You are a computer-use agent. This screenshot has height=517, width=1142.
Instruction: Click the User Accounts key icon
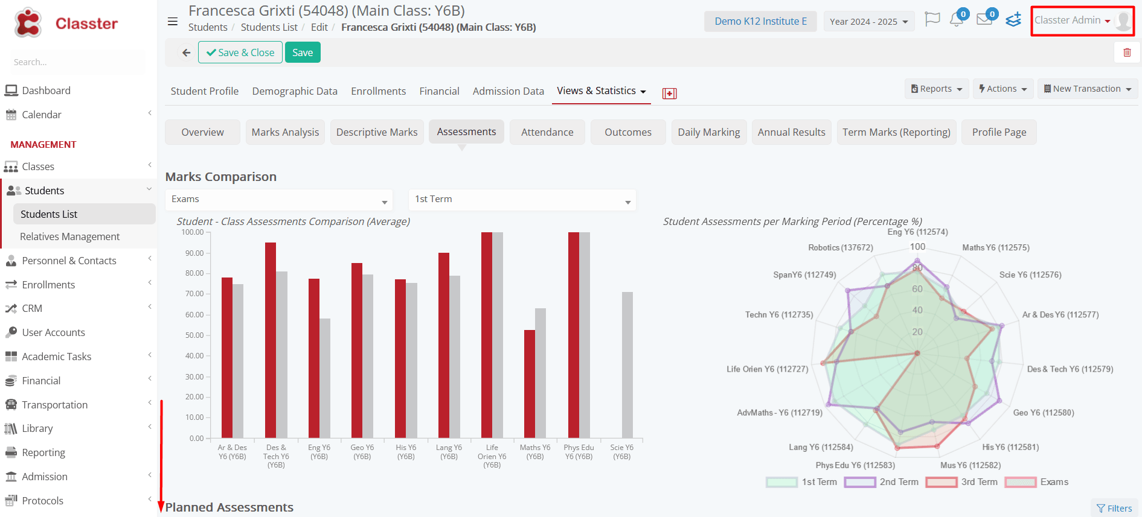11,332
